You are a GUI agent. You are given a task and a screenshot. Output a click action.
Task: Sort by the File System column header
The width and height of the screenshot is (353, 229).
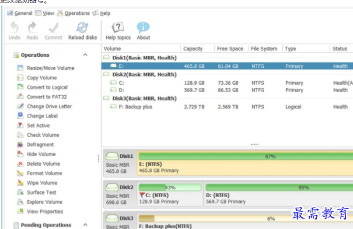pyautogui.click(x=265, y=49)
